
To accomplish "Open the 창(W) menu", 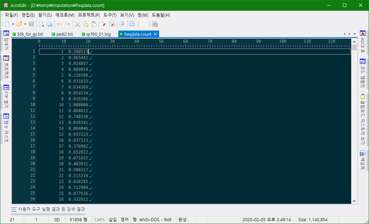I will [x=143, y=15].
